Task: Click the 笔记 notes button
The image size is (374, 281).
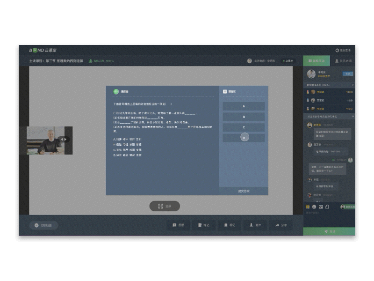Action: pos(204,225)
